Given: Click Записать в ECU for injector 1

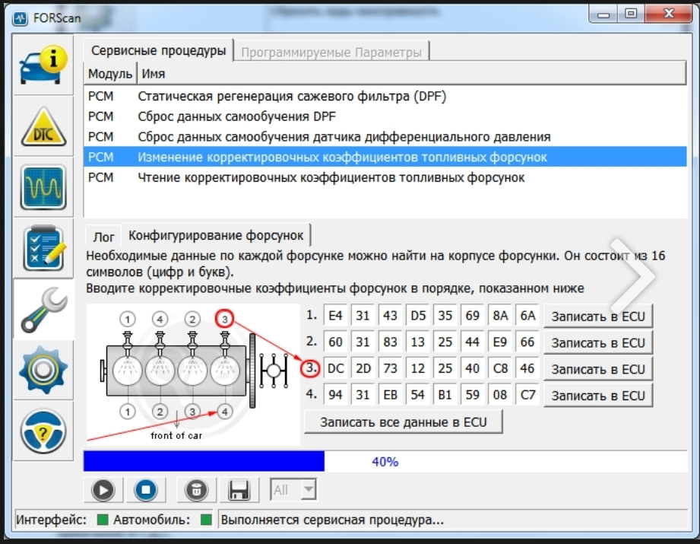Looking at the screenshot, I should 597,317.
